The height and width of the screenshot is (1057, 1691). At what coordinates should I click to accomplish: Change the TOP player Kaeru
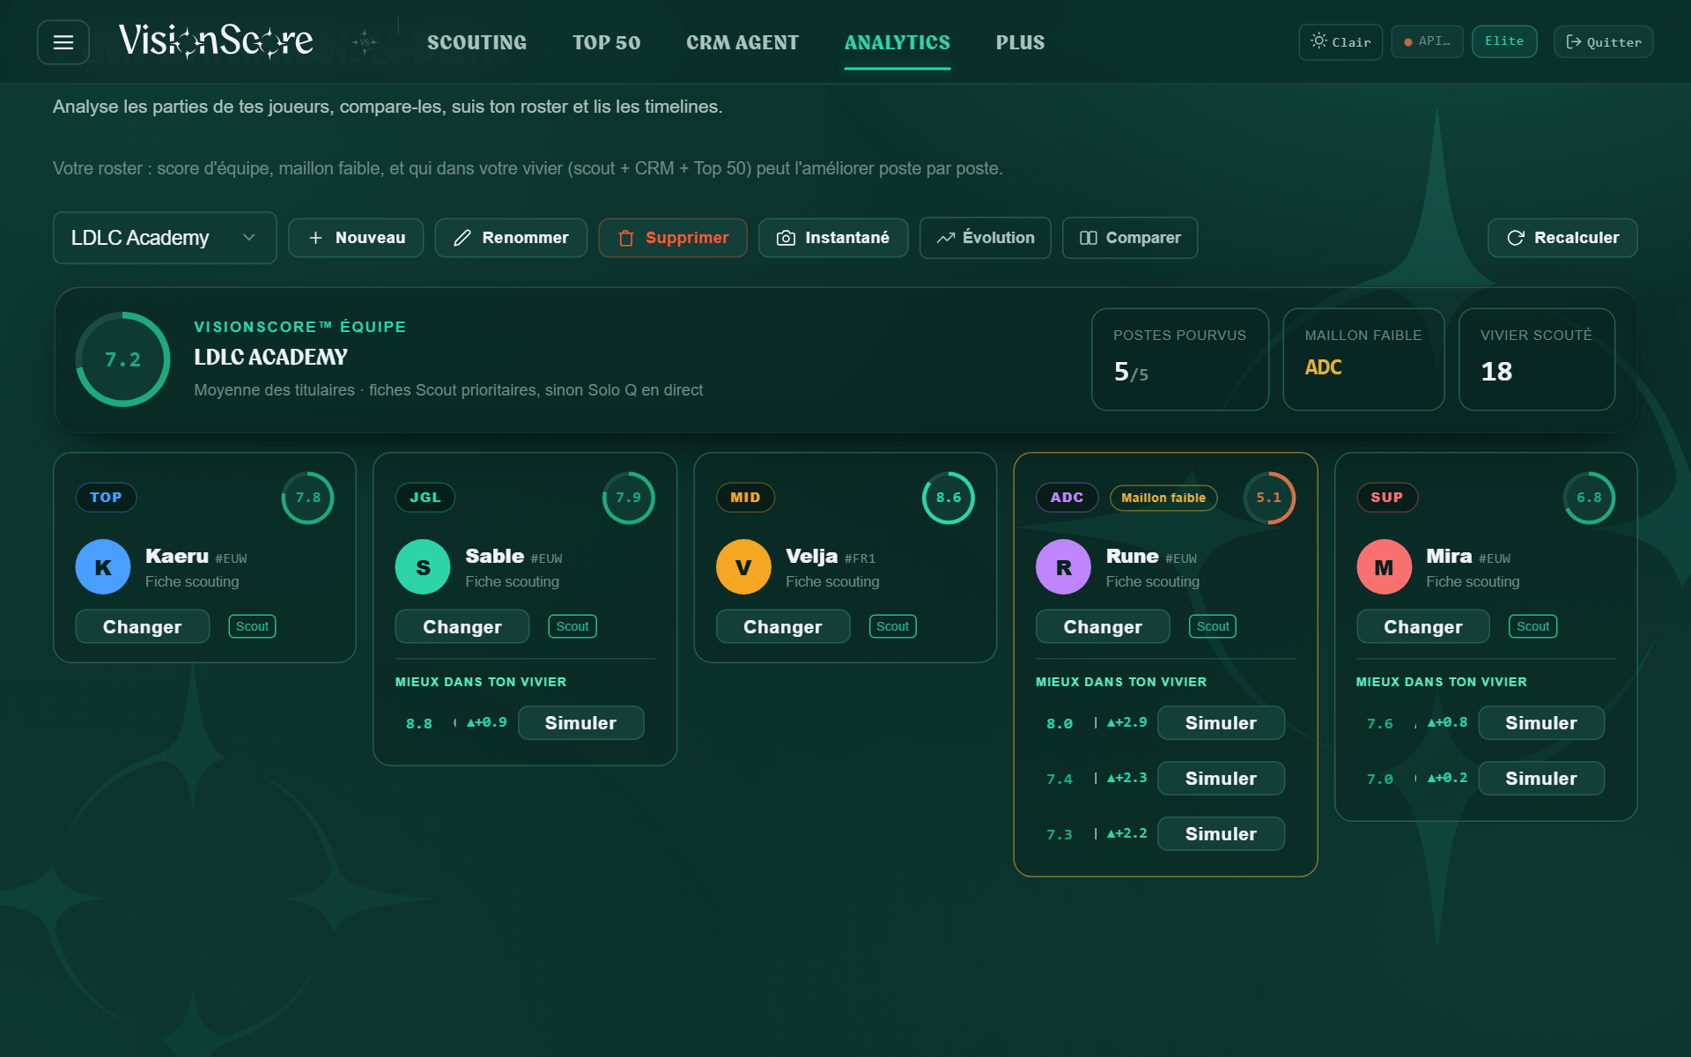pos(143,626)
